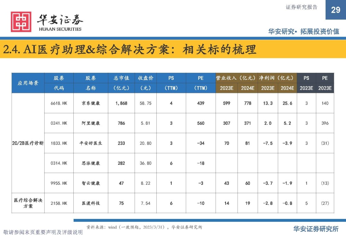Click the stock name '智云健康'
The width and height of the screenshot is (346, 239).
91,183
